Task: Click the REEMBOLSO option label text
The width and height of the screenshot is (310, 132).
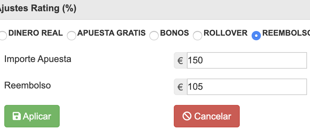Action: [286, 33]
